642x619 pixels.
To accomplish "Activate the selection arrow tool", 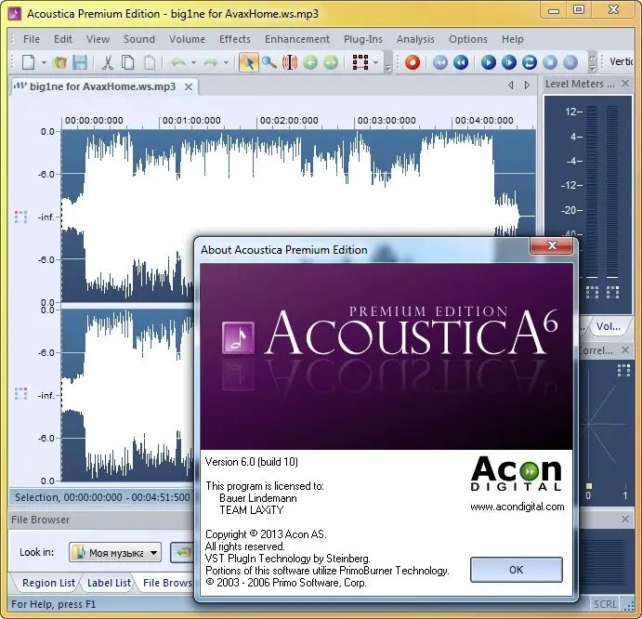I will 248,62.
